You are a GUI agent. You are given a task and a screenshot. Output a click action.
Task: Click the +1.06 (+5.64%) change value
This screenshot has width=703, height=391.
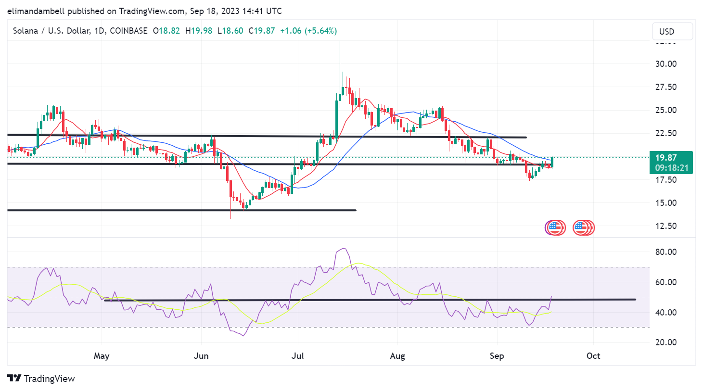[x=308, y=31]
